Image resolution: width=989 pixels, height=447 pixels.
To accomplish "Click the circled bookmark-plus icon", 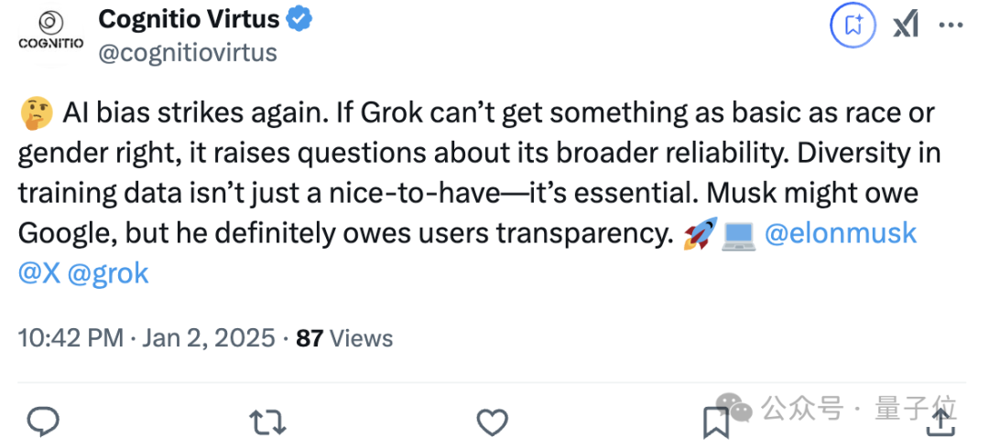I will (853, 26).
